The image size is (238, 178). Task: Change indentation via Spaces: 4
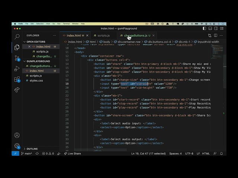[175, 154]
